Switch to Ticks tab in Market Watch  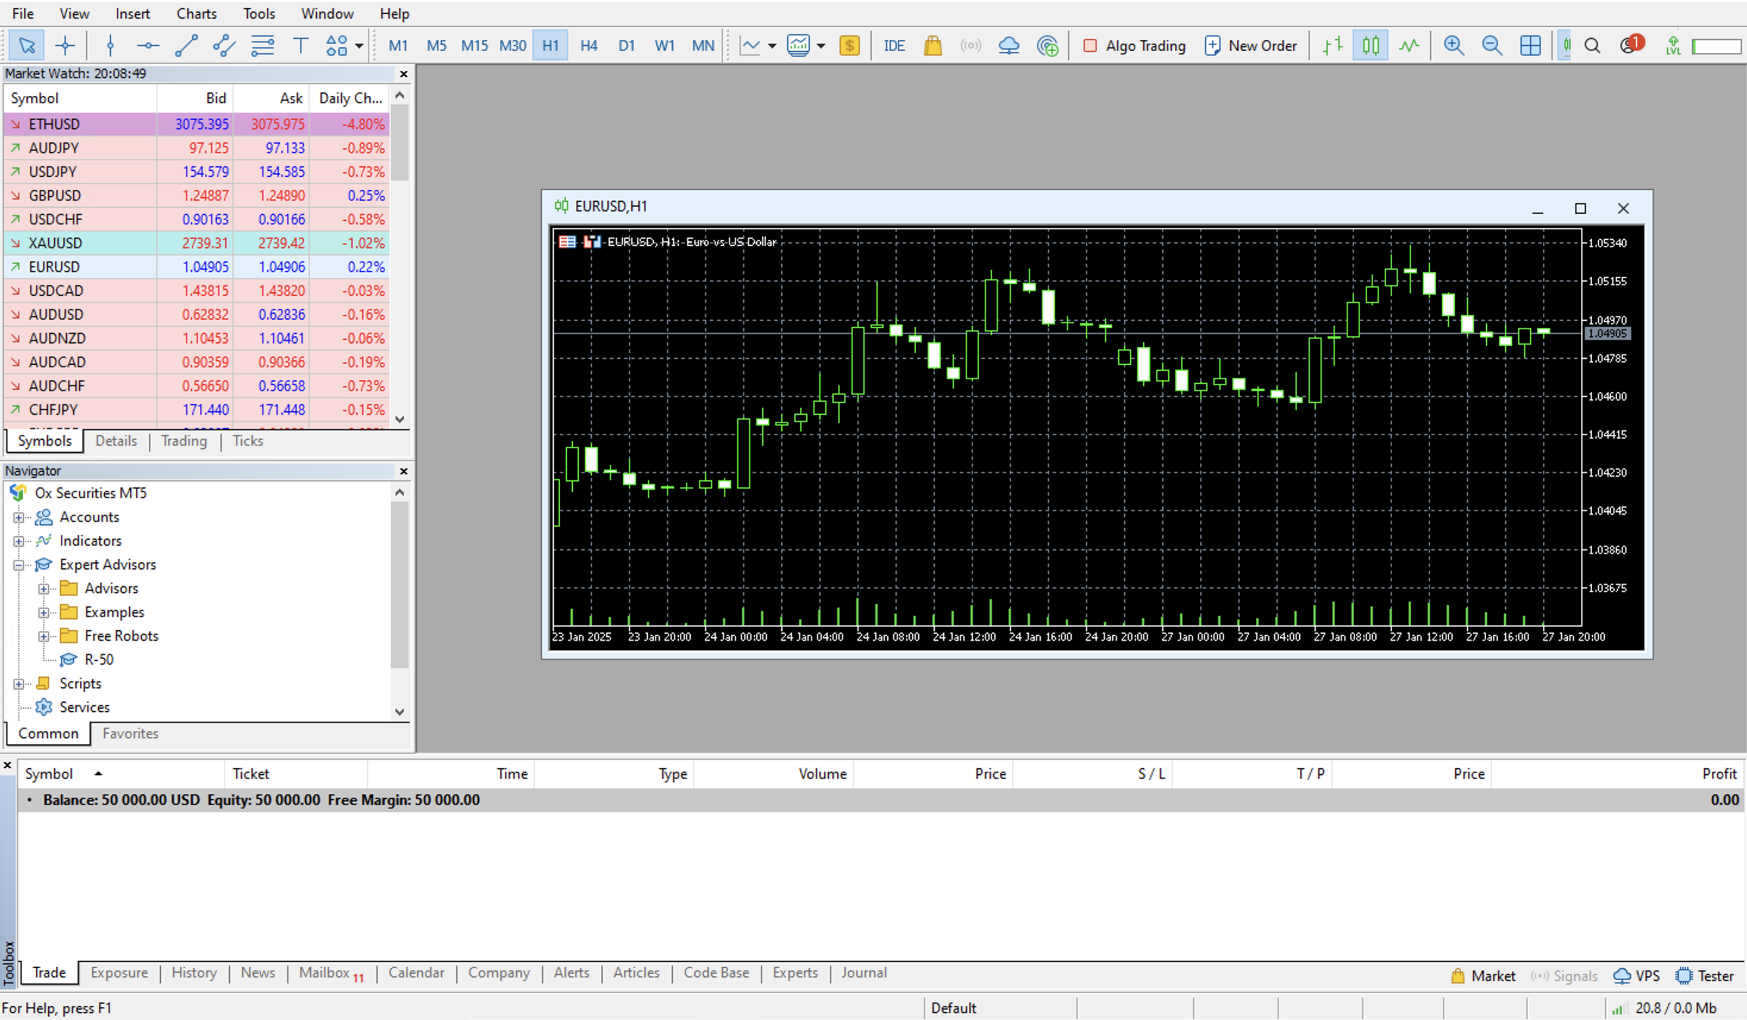[x=248, y=441]
